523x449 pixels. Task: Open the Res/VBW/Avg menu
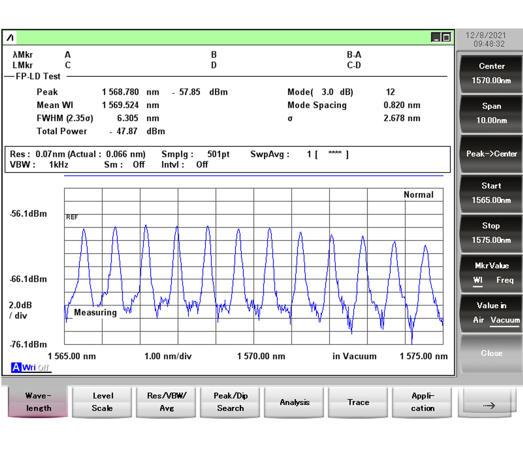[166, 402]
